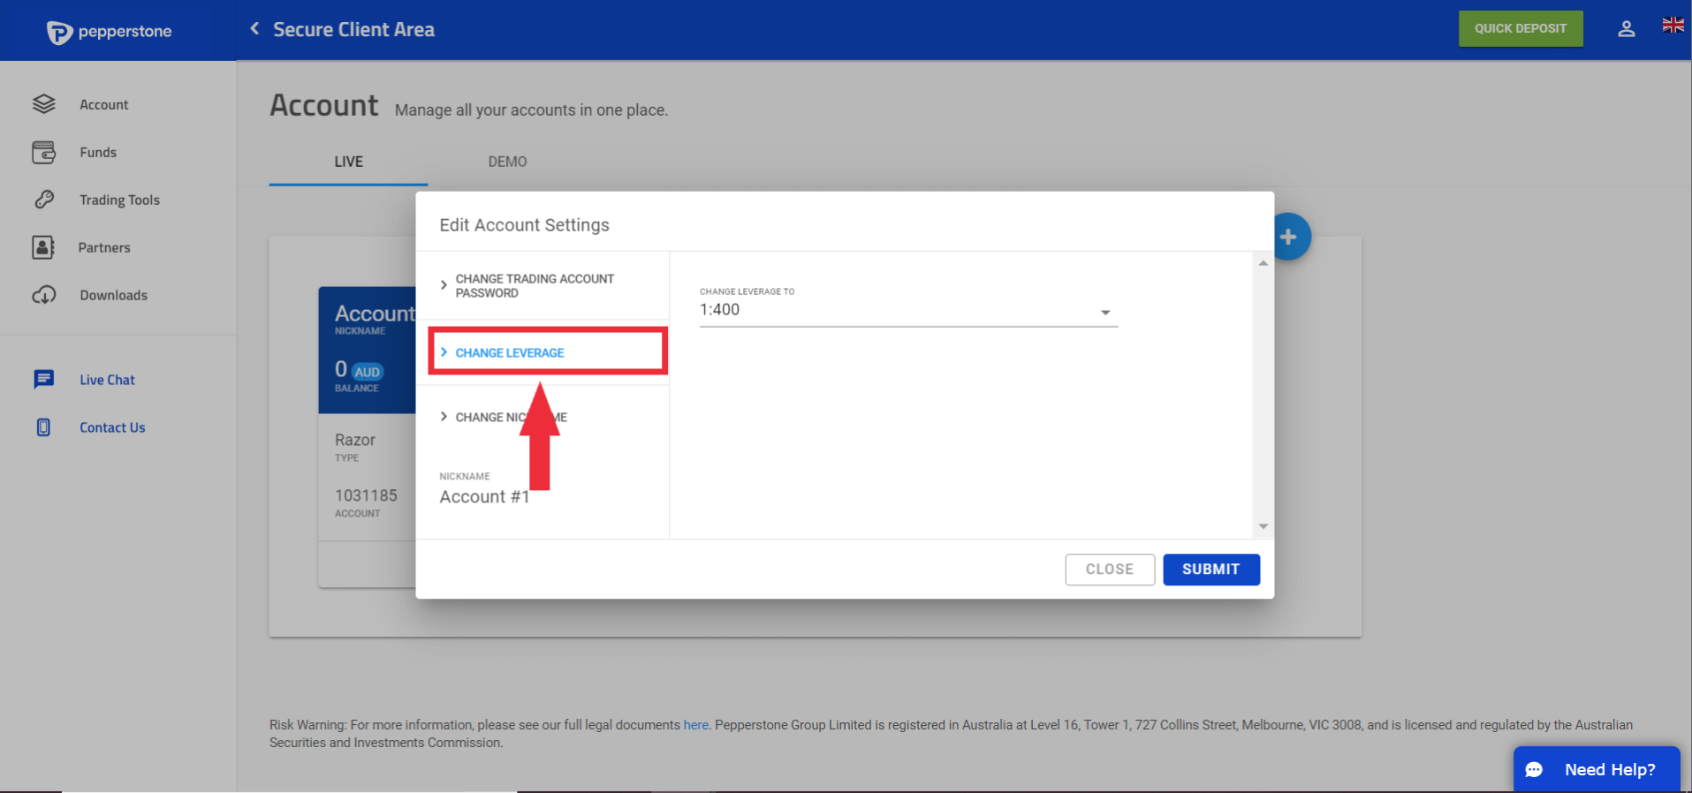The image size is (1692, 793).
Task: Click the dialog scrollbar down arrow
Action: (x=1263, y=526)
